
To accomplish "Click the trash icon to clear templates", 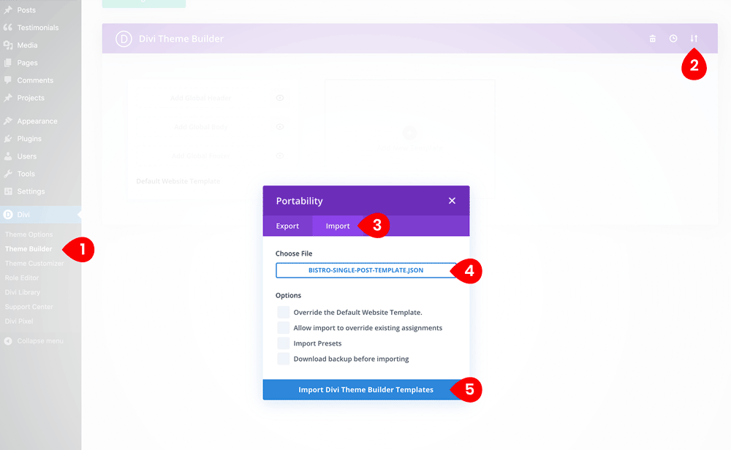I will [652, 39].
